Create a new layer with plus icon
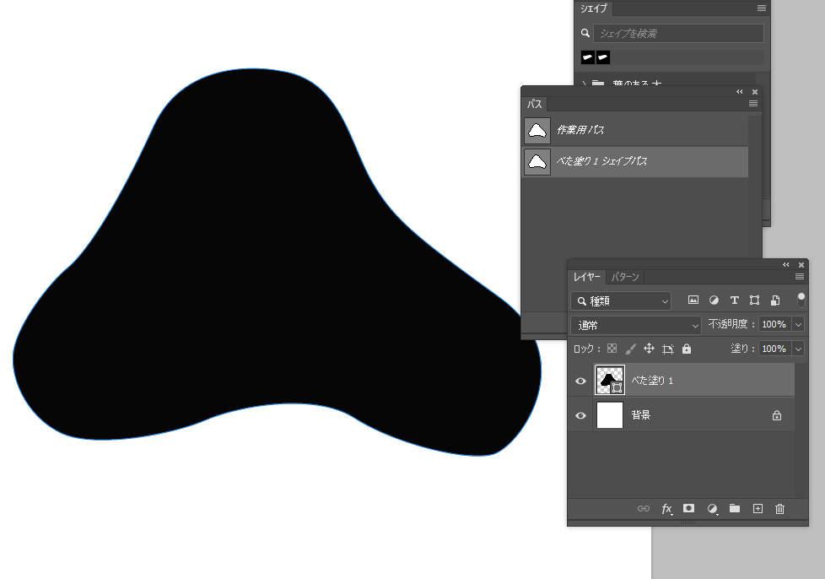This screenshot has height=579, width=825. coord(758,509)
